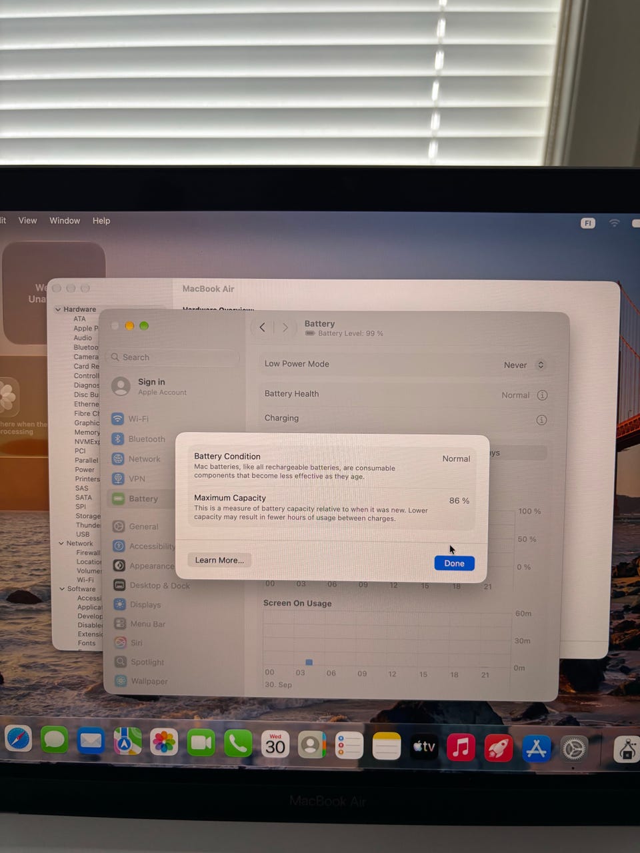Image resolution: width=640 pixels, height=853 pixels.
Task: Open System Settings from the Dock
Action: click(574, 749)
